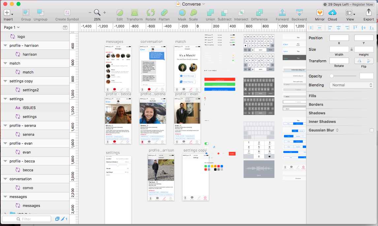Click the align top edges icon
The width and height of the screenshot is (378, 226).
tap(355, 28)
